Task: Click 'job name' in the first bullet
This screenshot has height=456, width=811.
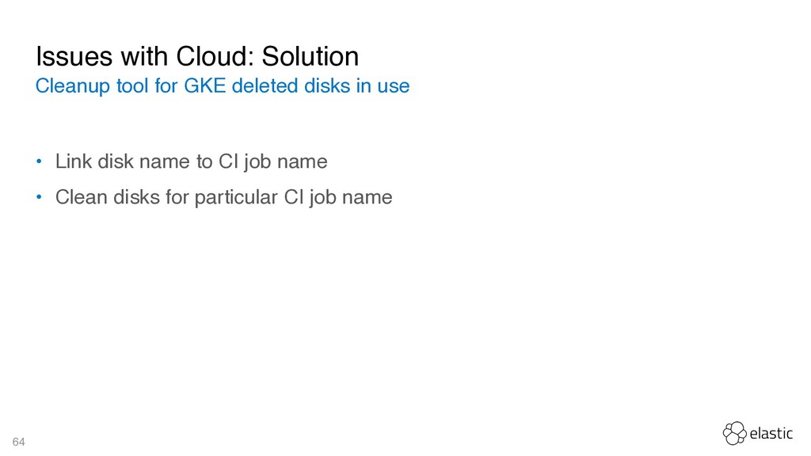Action: [286, 161]
